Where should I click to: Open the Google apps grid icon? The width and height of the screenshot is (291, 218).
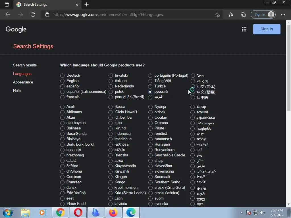[244, 29]
